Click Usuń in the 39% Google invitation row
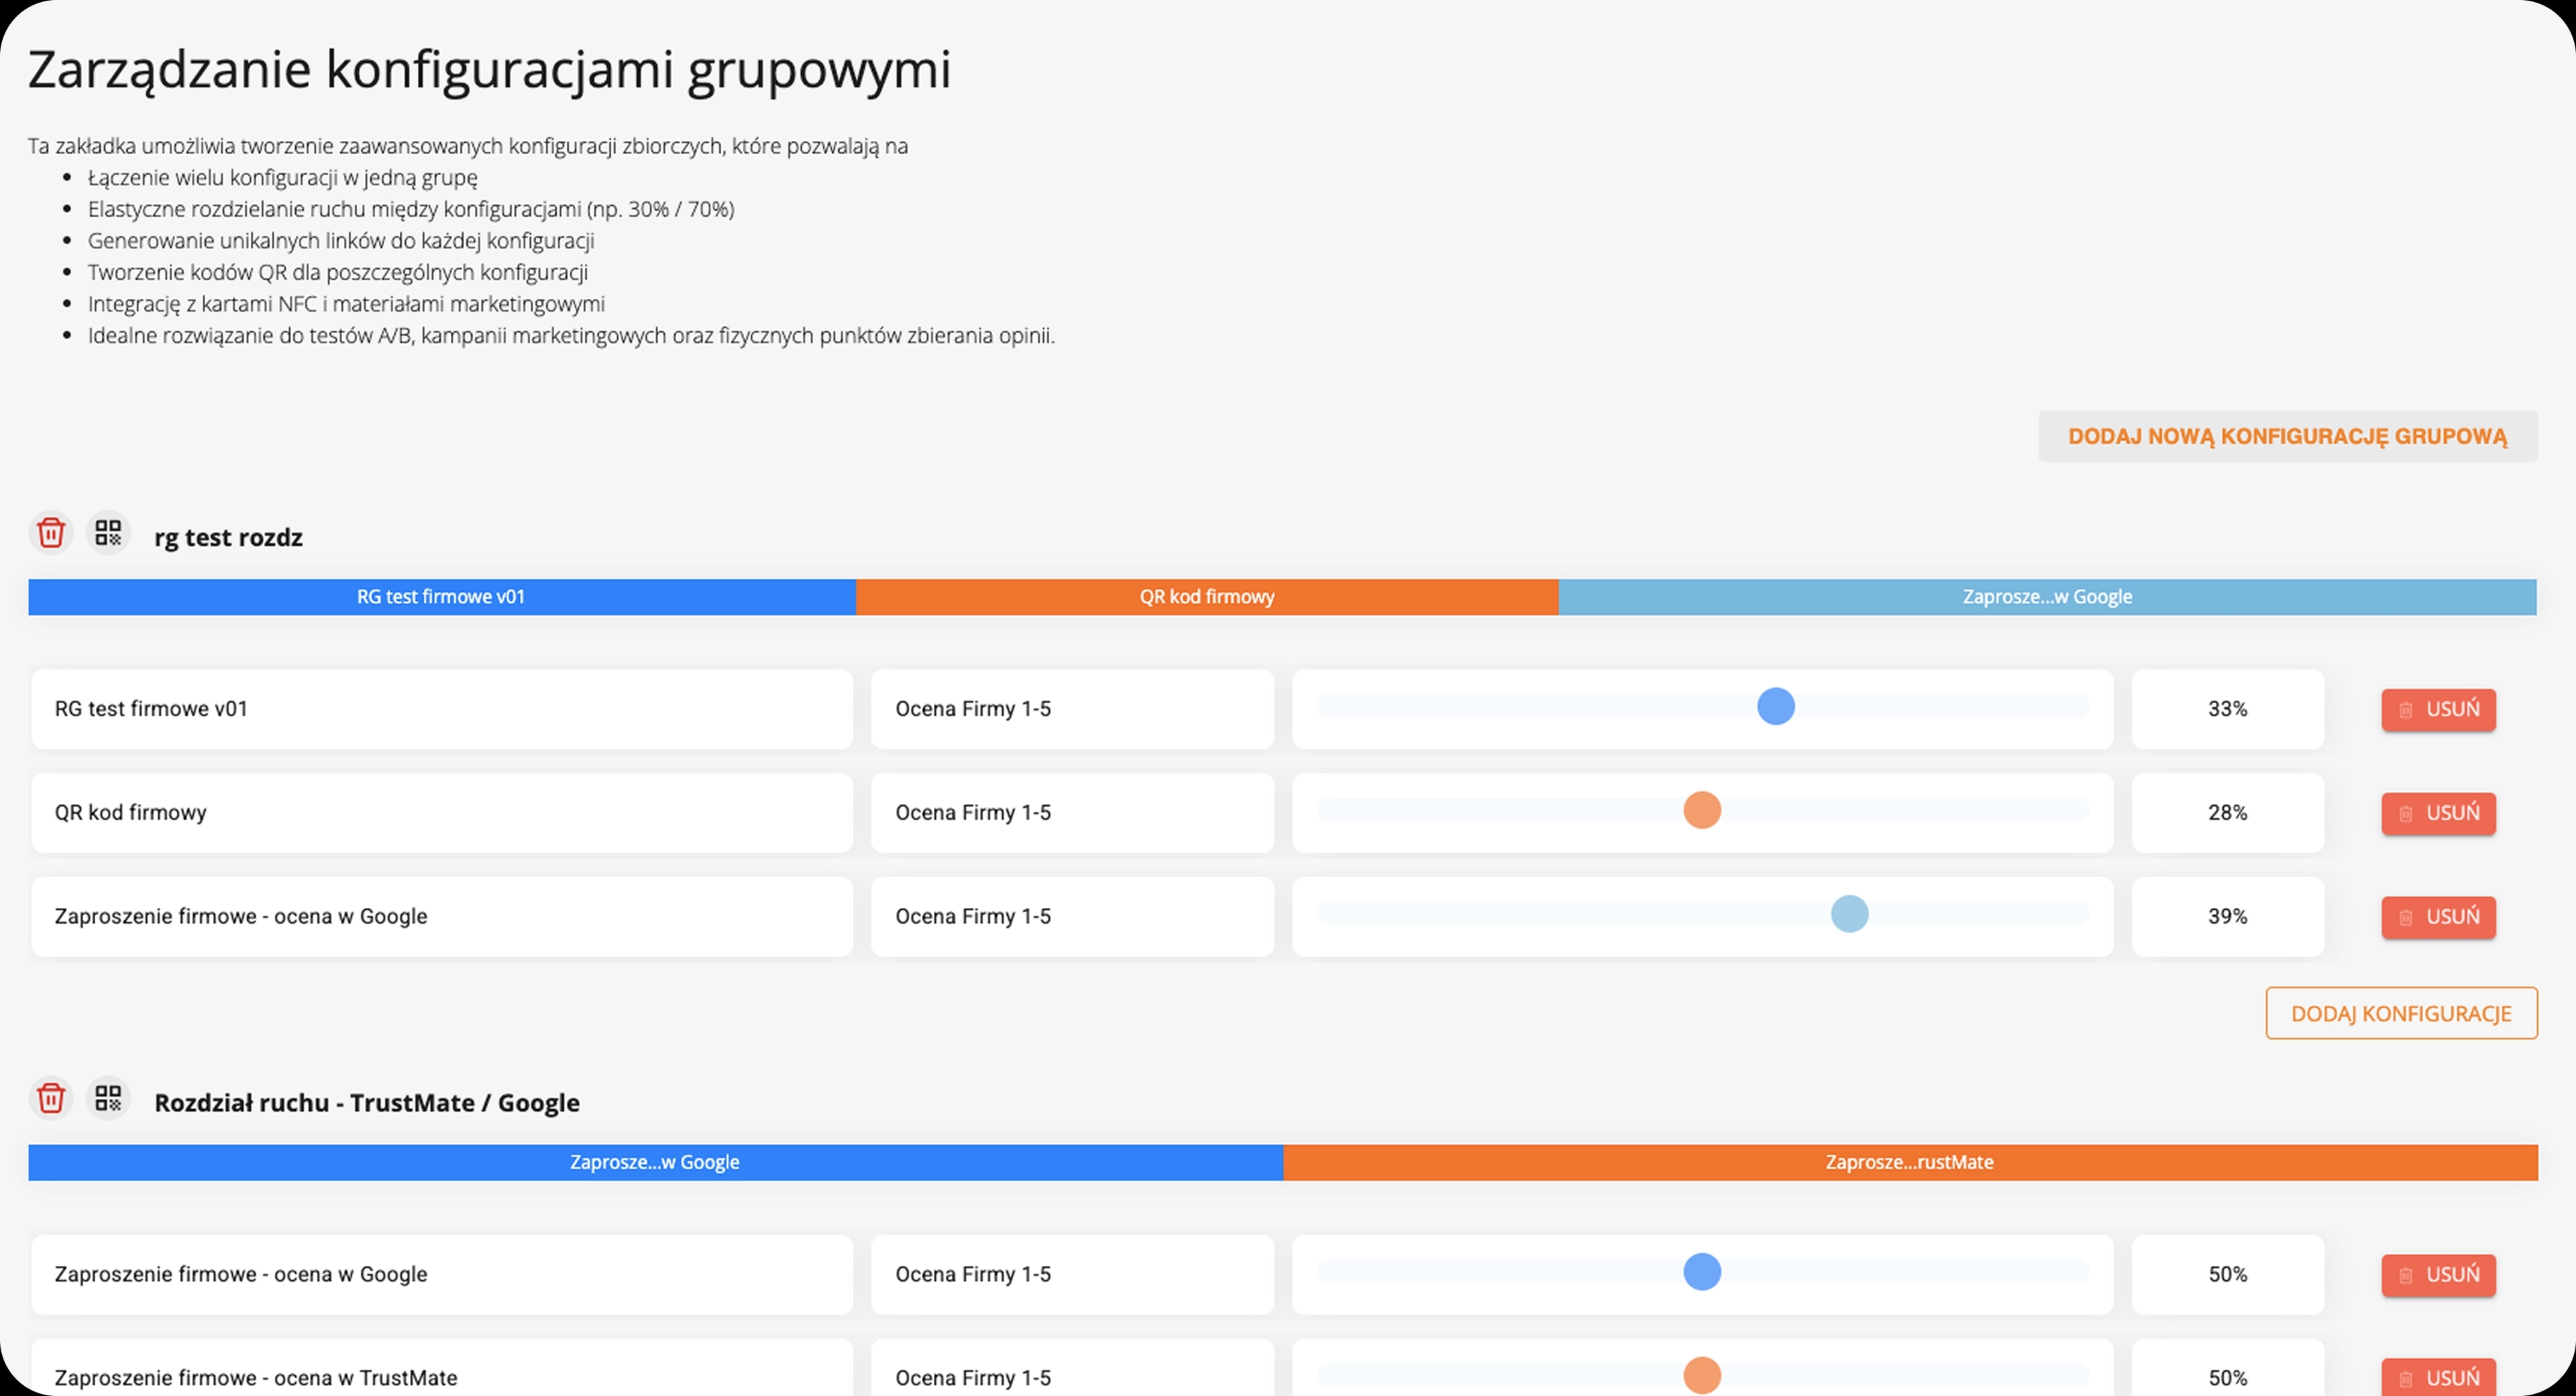Screen dimensions: 2576x1396 2438,917
